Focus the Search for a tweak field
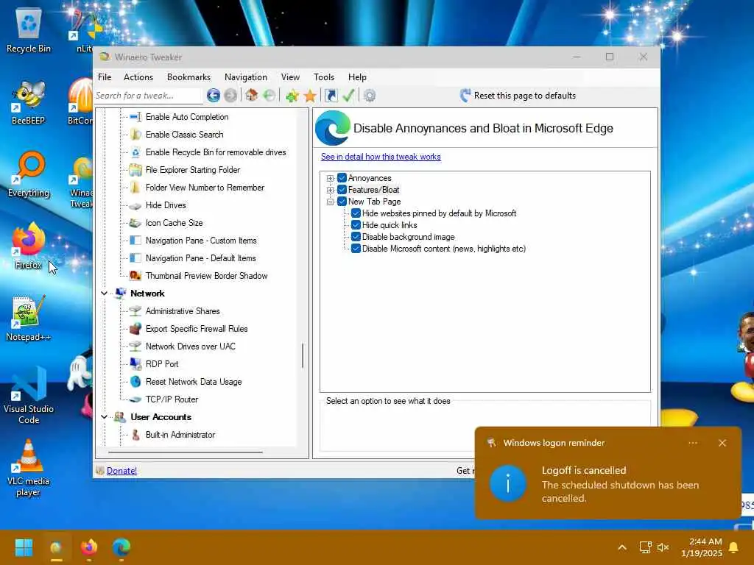 tap(147, 96)
